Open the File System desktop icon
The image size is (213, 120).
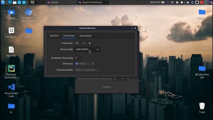pos(11,33)
